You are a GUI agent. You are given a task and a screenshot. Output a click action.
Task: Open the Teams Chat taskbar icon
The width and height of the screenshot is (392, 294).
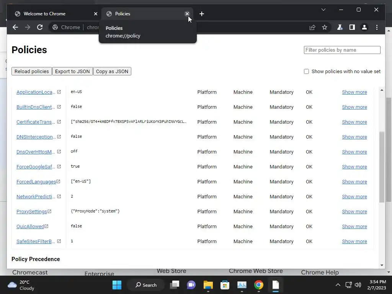[x=191, y=285]
